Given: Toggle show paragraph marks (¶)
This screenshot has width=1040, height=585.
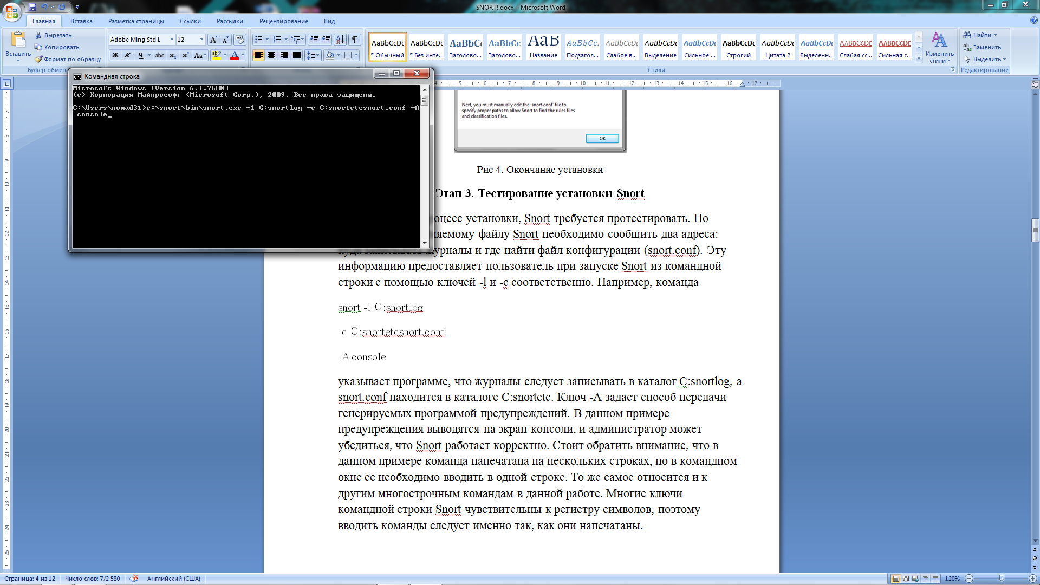Looking at the screenshot, I should (355, 40).
